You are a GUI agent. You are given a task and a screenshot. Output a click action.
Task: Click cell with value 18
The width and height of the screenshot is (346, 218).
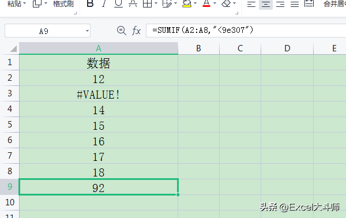(x=99, y=171)
